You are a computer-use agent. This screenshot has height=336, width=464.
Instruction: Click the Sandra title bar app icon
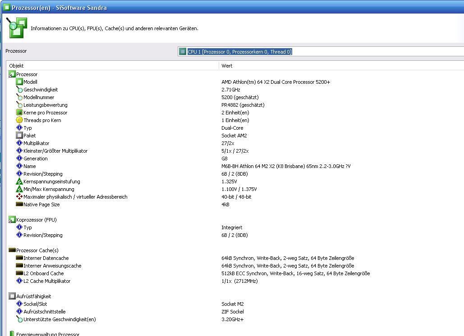(6, 7)
